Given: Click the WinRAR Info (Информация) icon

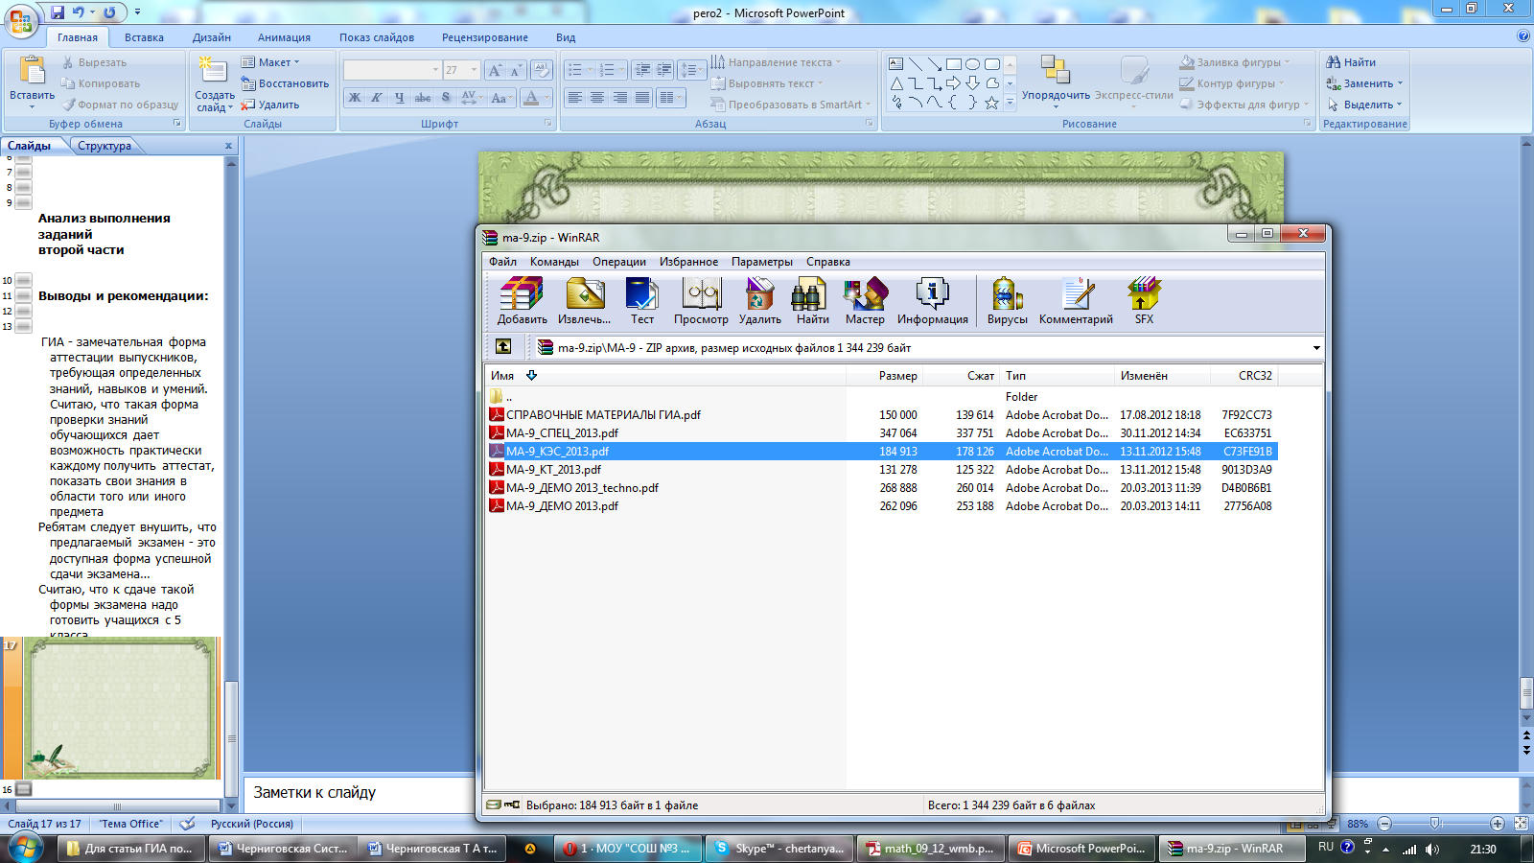Looking at the screenshot, I should pyautogui.click(x=932, y=301).
